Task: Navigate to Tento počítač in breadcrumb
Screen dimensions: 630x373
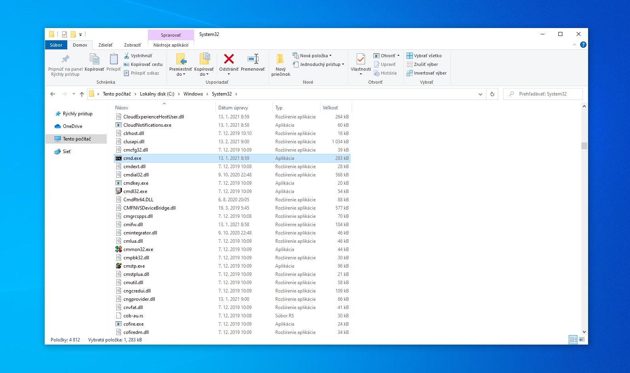Action: 117,94
